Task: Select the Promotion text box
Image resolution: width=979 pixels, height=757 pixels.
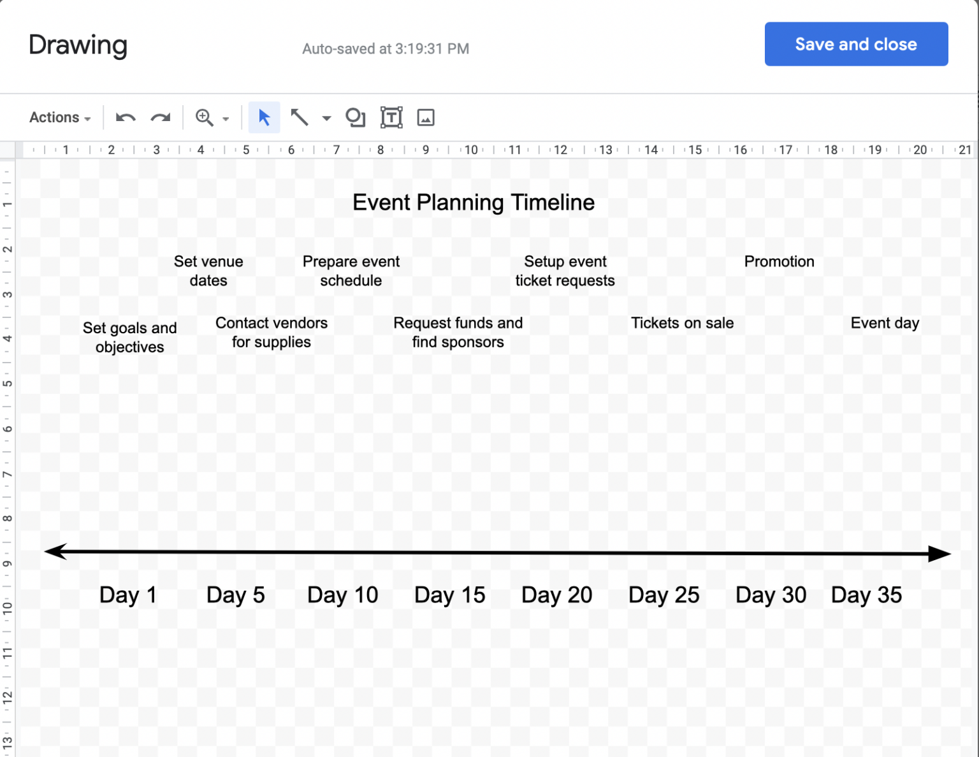Action: tap(779, 261)
